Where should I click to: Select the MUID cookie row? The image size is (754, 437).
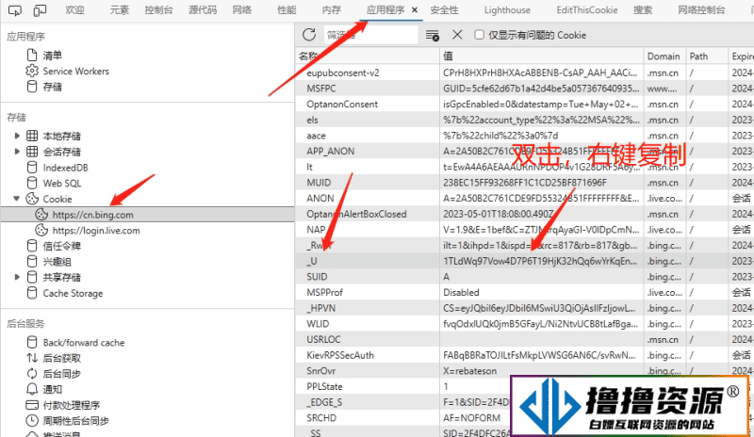[525, 183]
